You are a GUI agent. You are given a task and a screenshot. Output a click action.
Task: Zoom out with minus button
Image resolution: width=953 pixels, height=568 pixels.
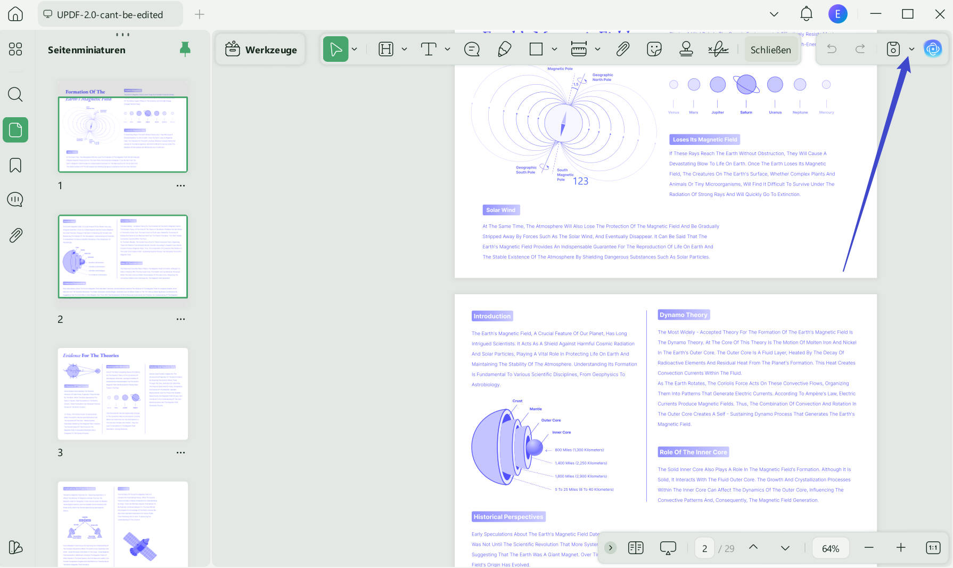[x=869, y=548]
